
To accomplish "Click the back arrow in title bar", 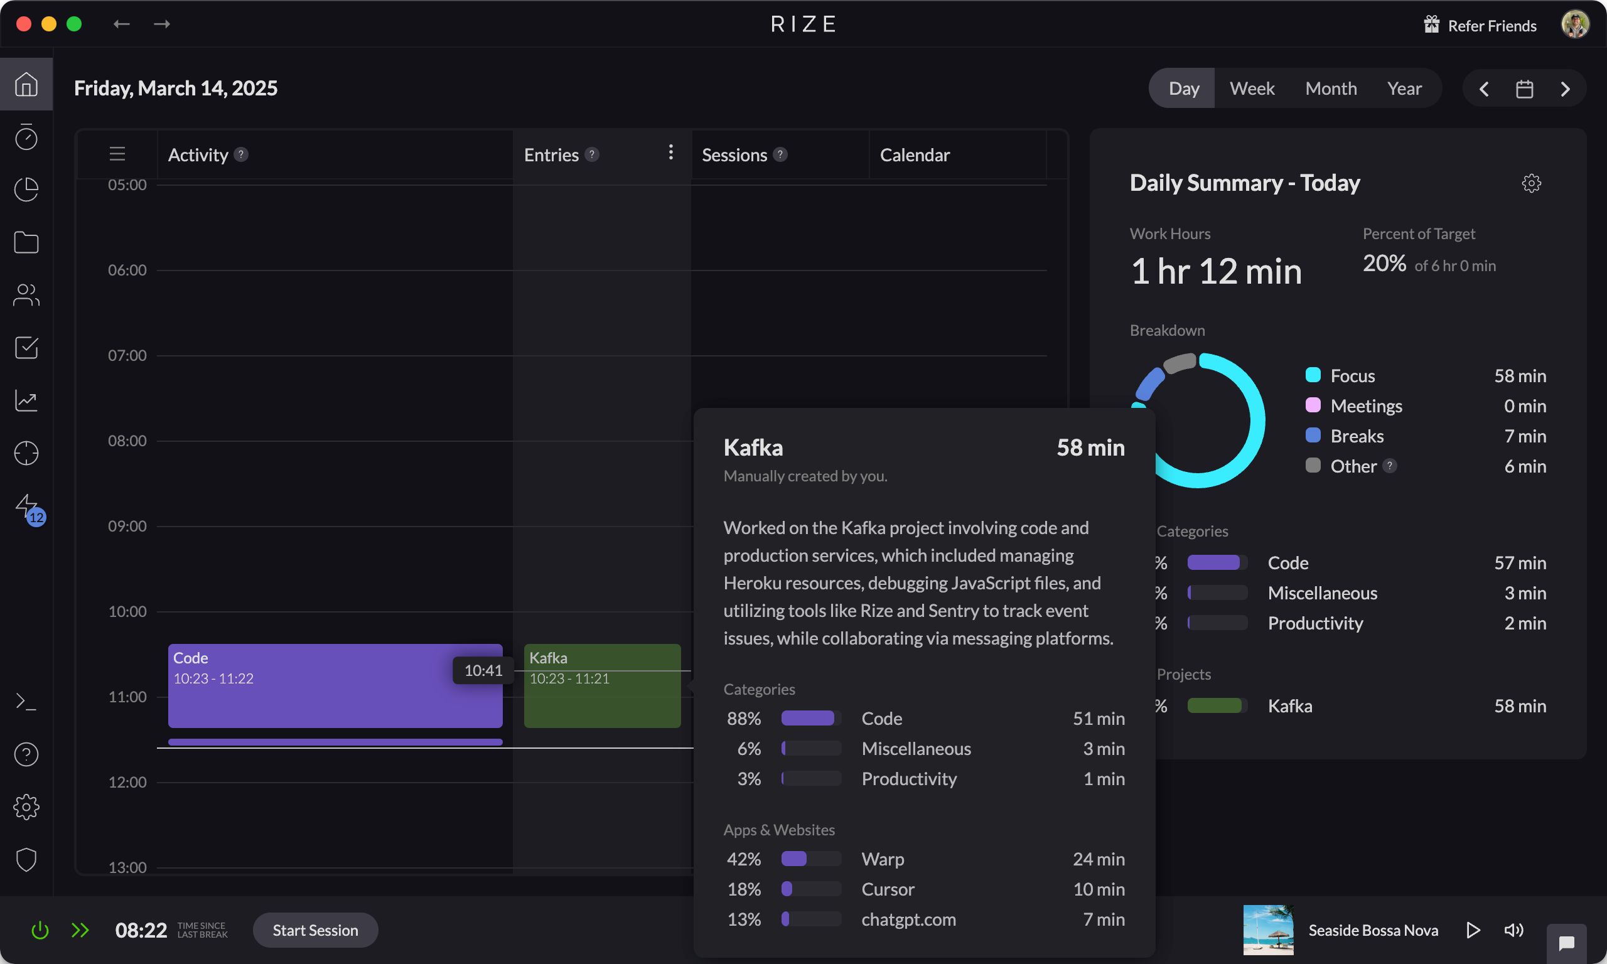I will (x=122, y=24).
